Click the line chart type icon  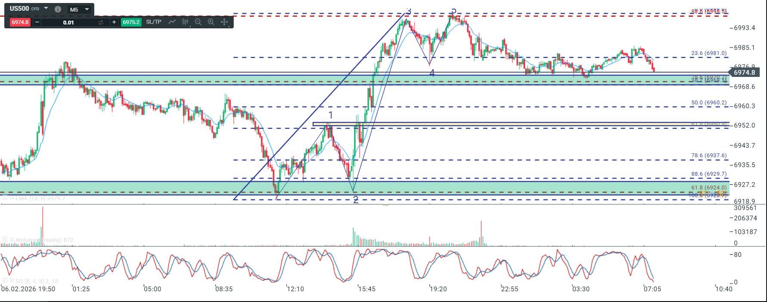pos(172,22)
